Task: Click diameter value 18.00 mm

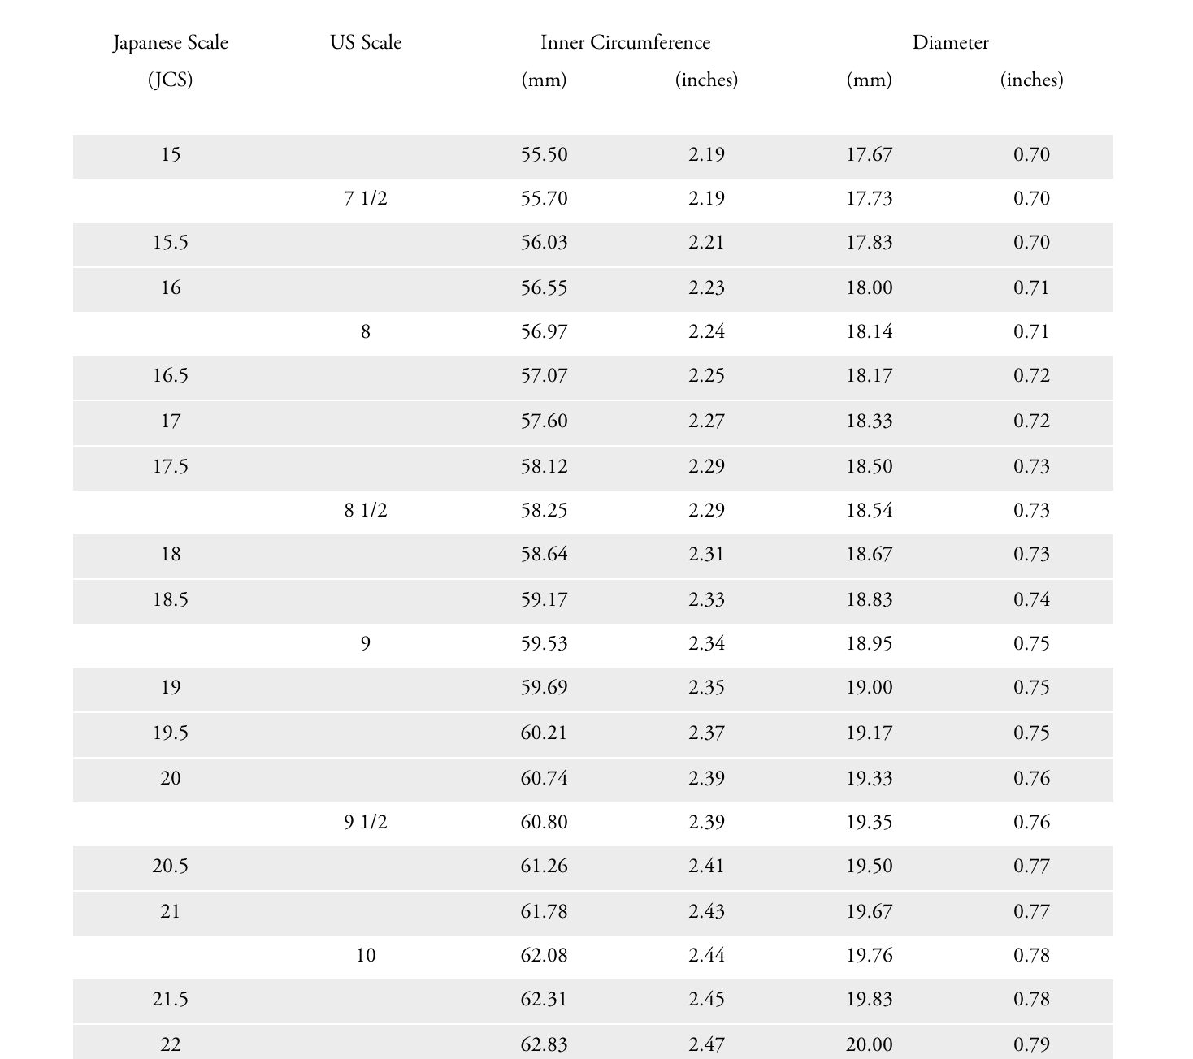Action: pos(869,288)
